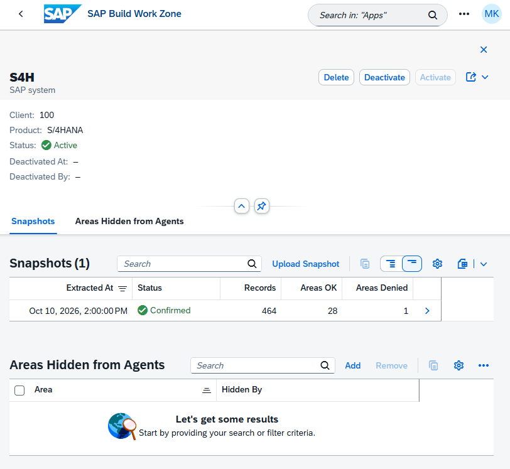Open the Areas Hidden from Agents toolbar overflow menu
This screenshot has width=510, height=469.
pyautogui.click(x=484, y=365)
